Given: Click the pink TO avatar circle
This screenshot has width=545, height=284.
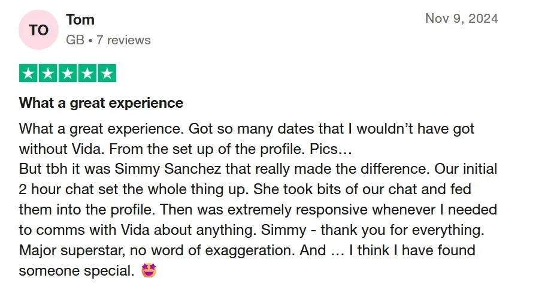Looking at the screenshot, I should 38,30.
